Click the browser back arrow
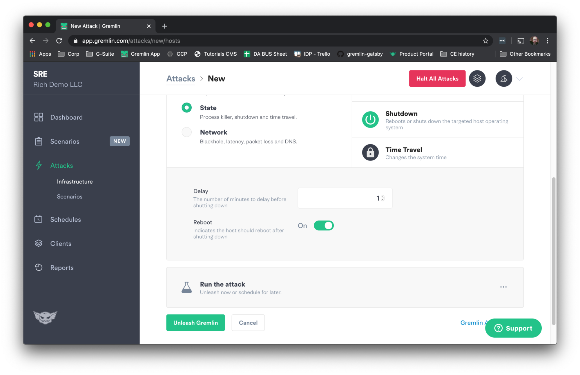This screenshot has width=580, height=375. 32,41
